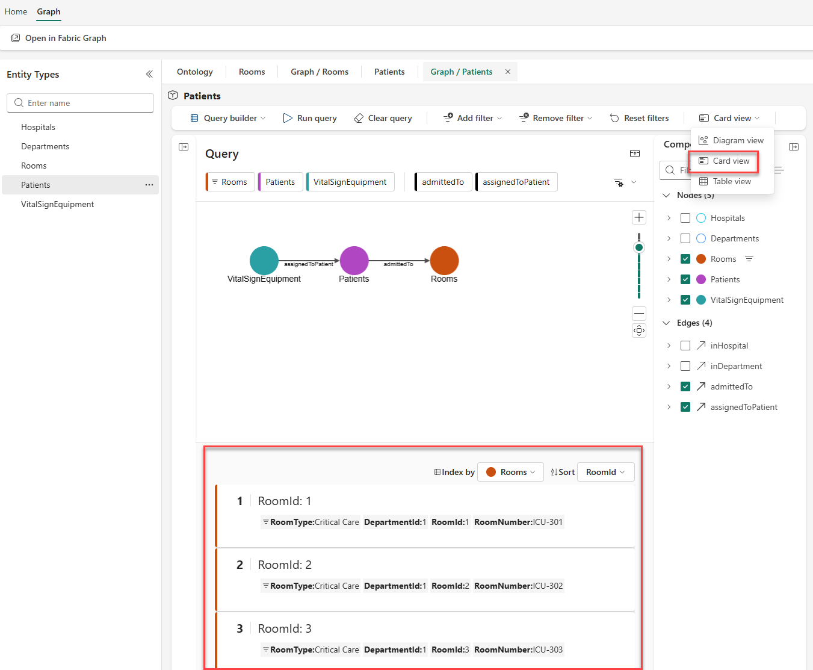Enable the inDepartment edge checkbox
This screenshot has width=813, height=670.
[685, 366]
